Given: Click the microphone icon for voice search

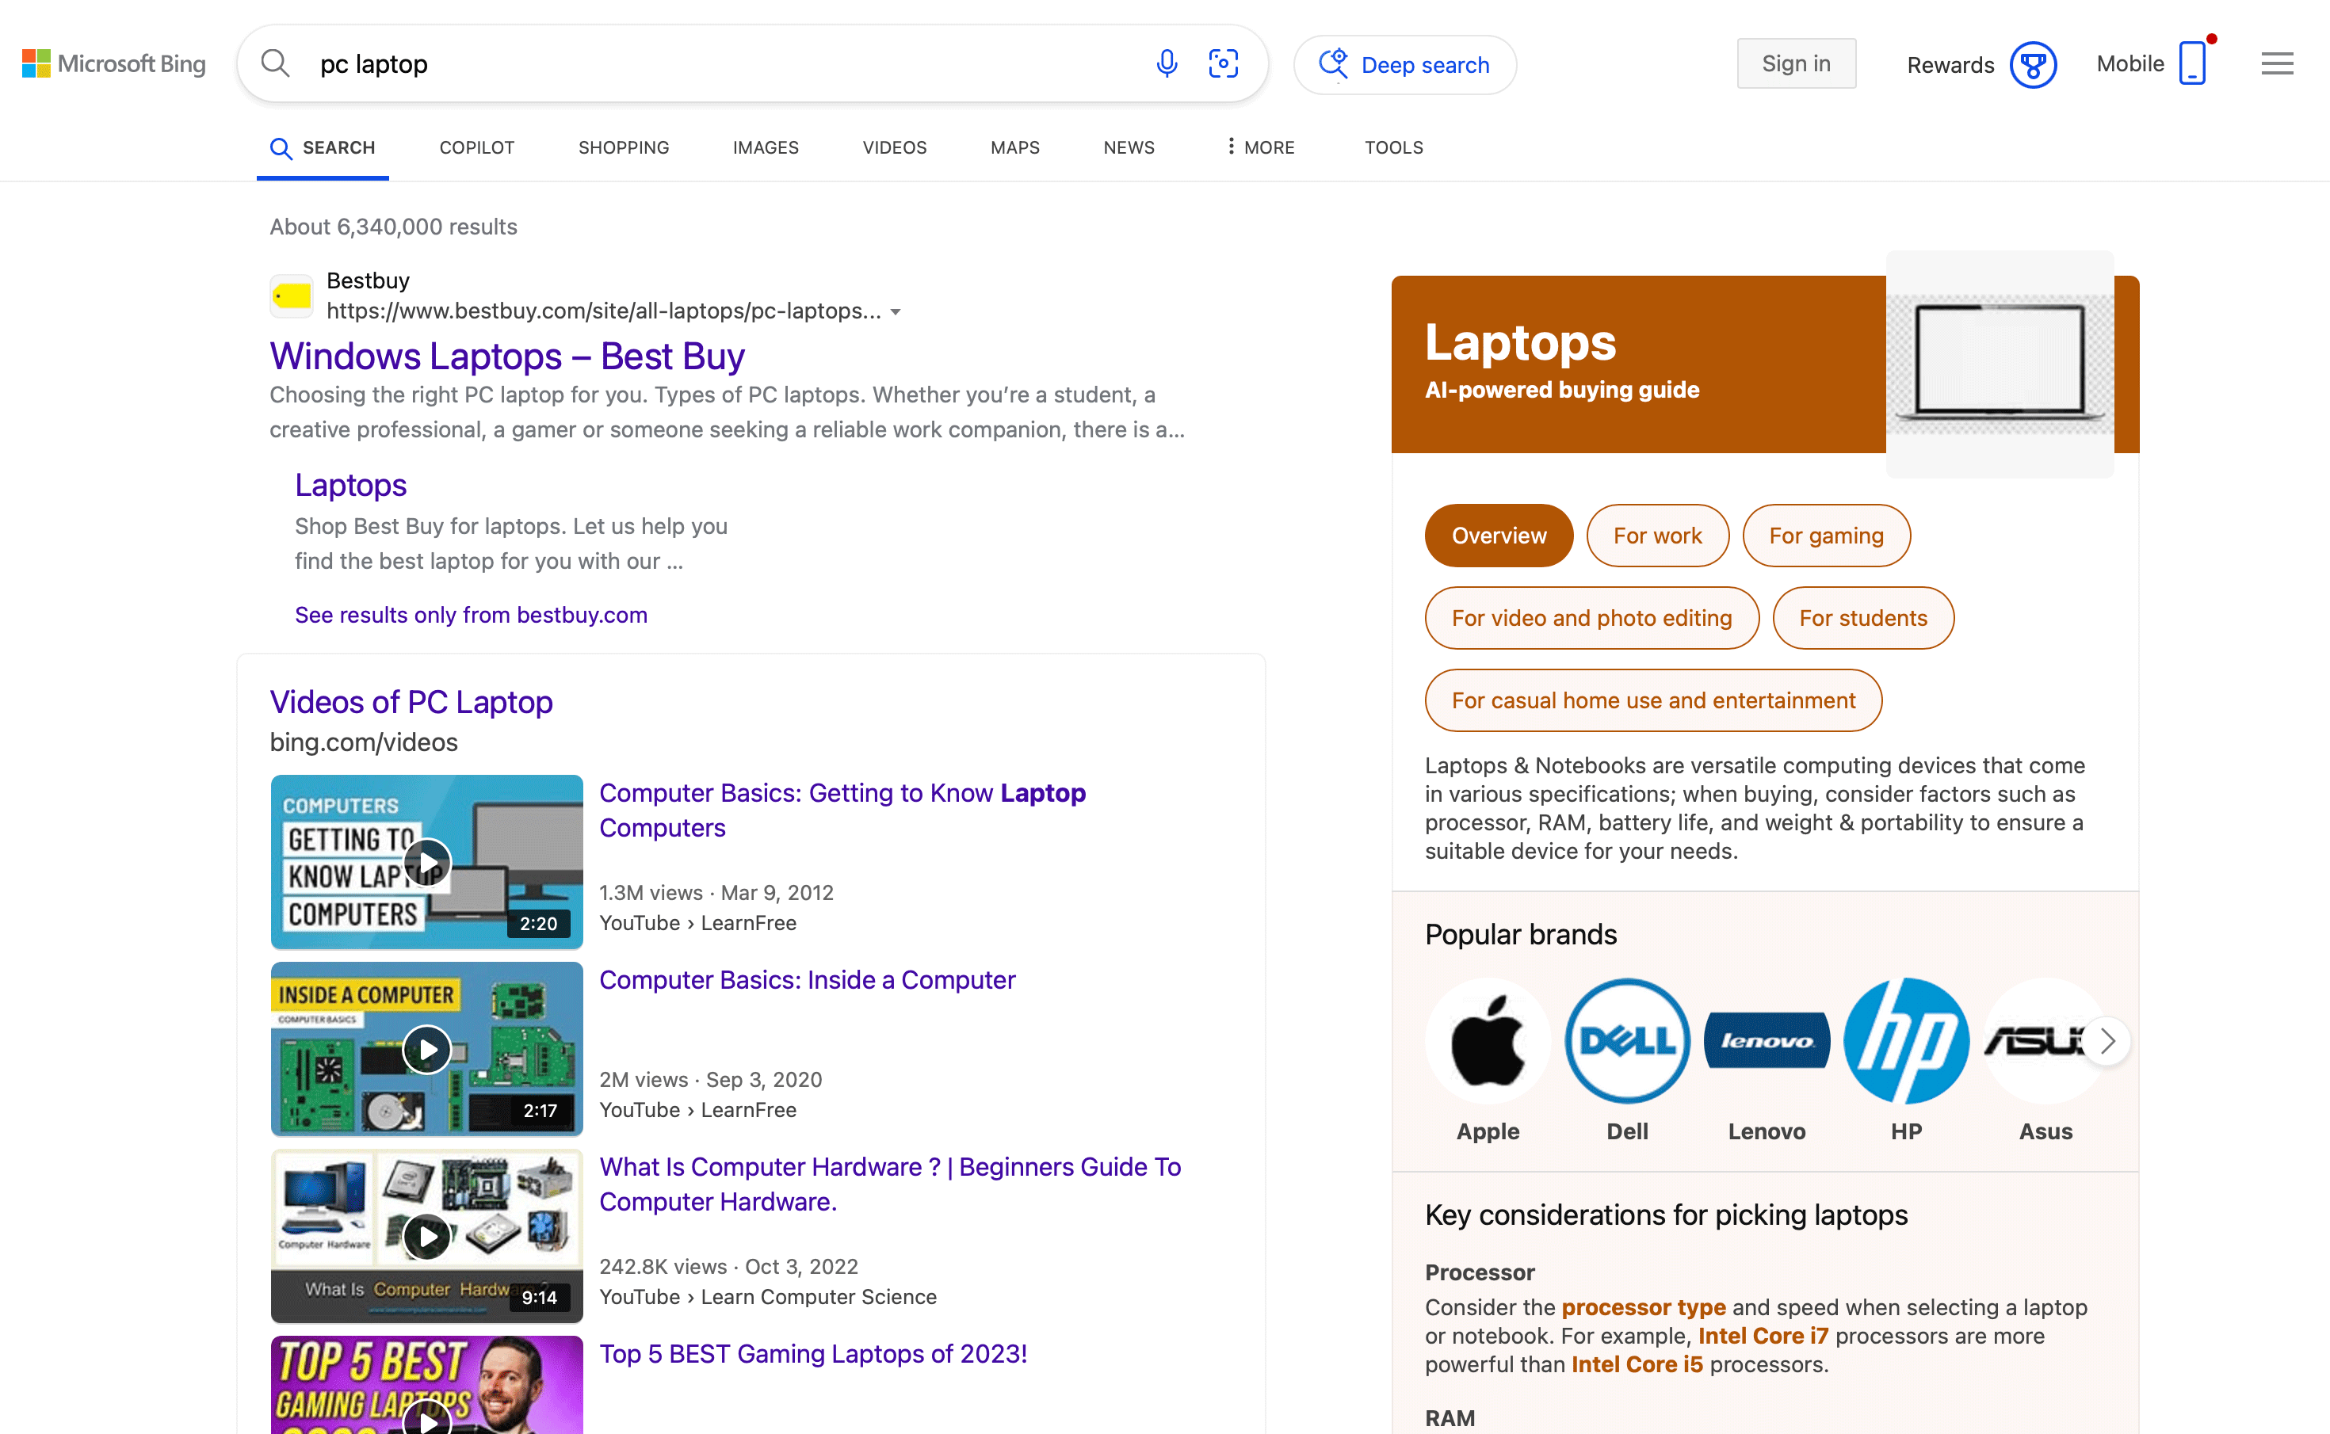Looking at the screenshot, I should (x=1166, y=63).
